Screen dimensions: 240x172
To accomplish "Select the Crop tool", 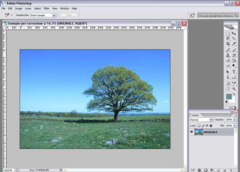I will pyautogui.click(x=228, y=44).
